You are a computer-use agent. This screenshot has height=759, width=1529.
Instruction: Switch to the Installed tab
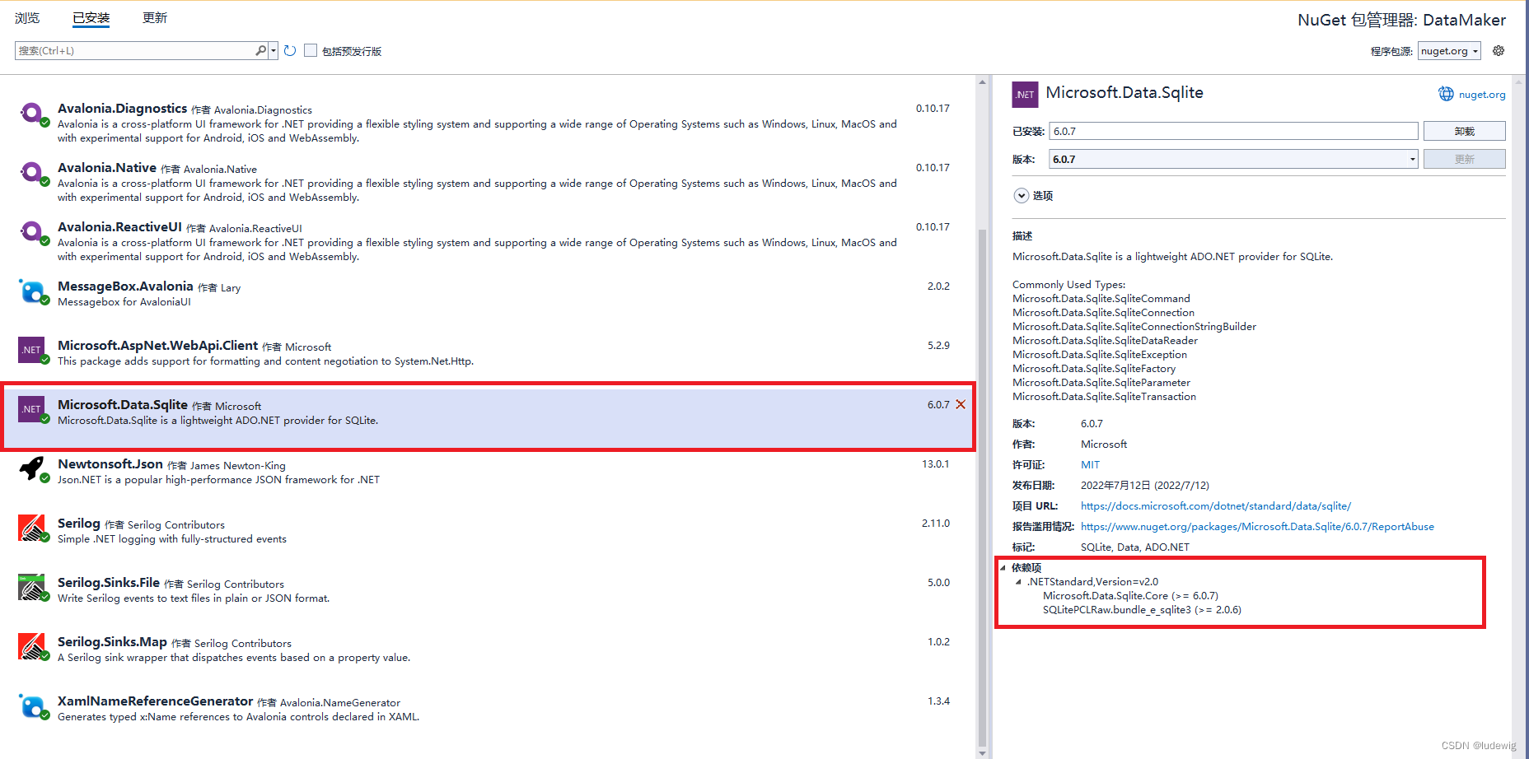coord(91,18)
